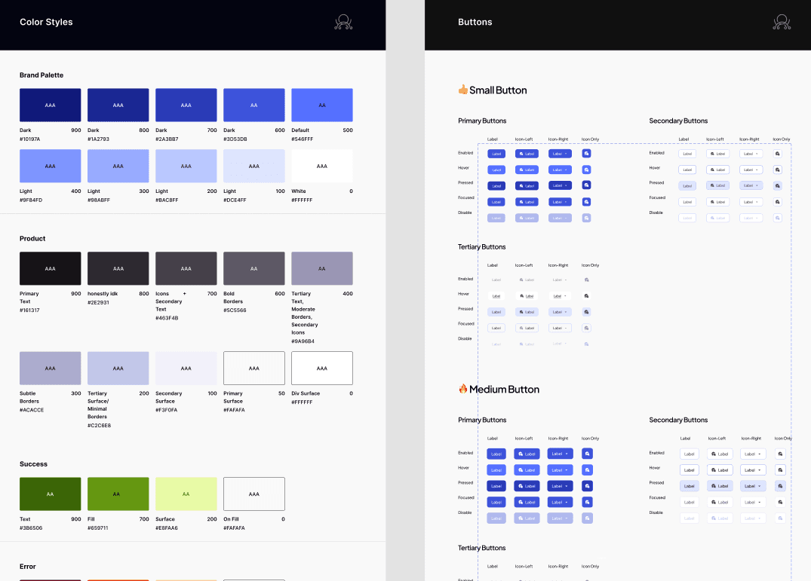The height and width of the screenshot is (581, 811).
Task: Select the Primary Text #161317 product swatch
Action: coord(51,268)
